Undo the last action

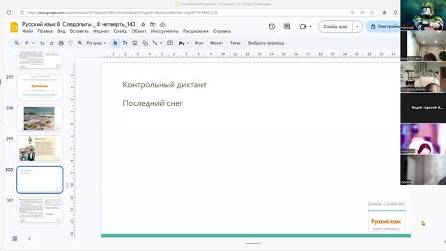pyautogui.click(x=42, y=43)
